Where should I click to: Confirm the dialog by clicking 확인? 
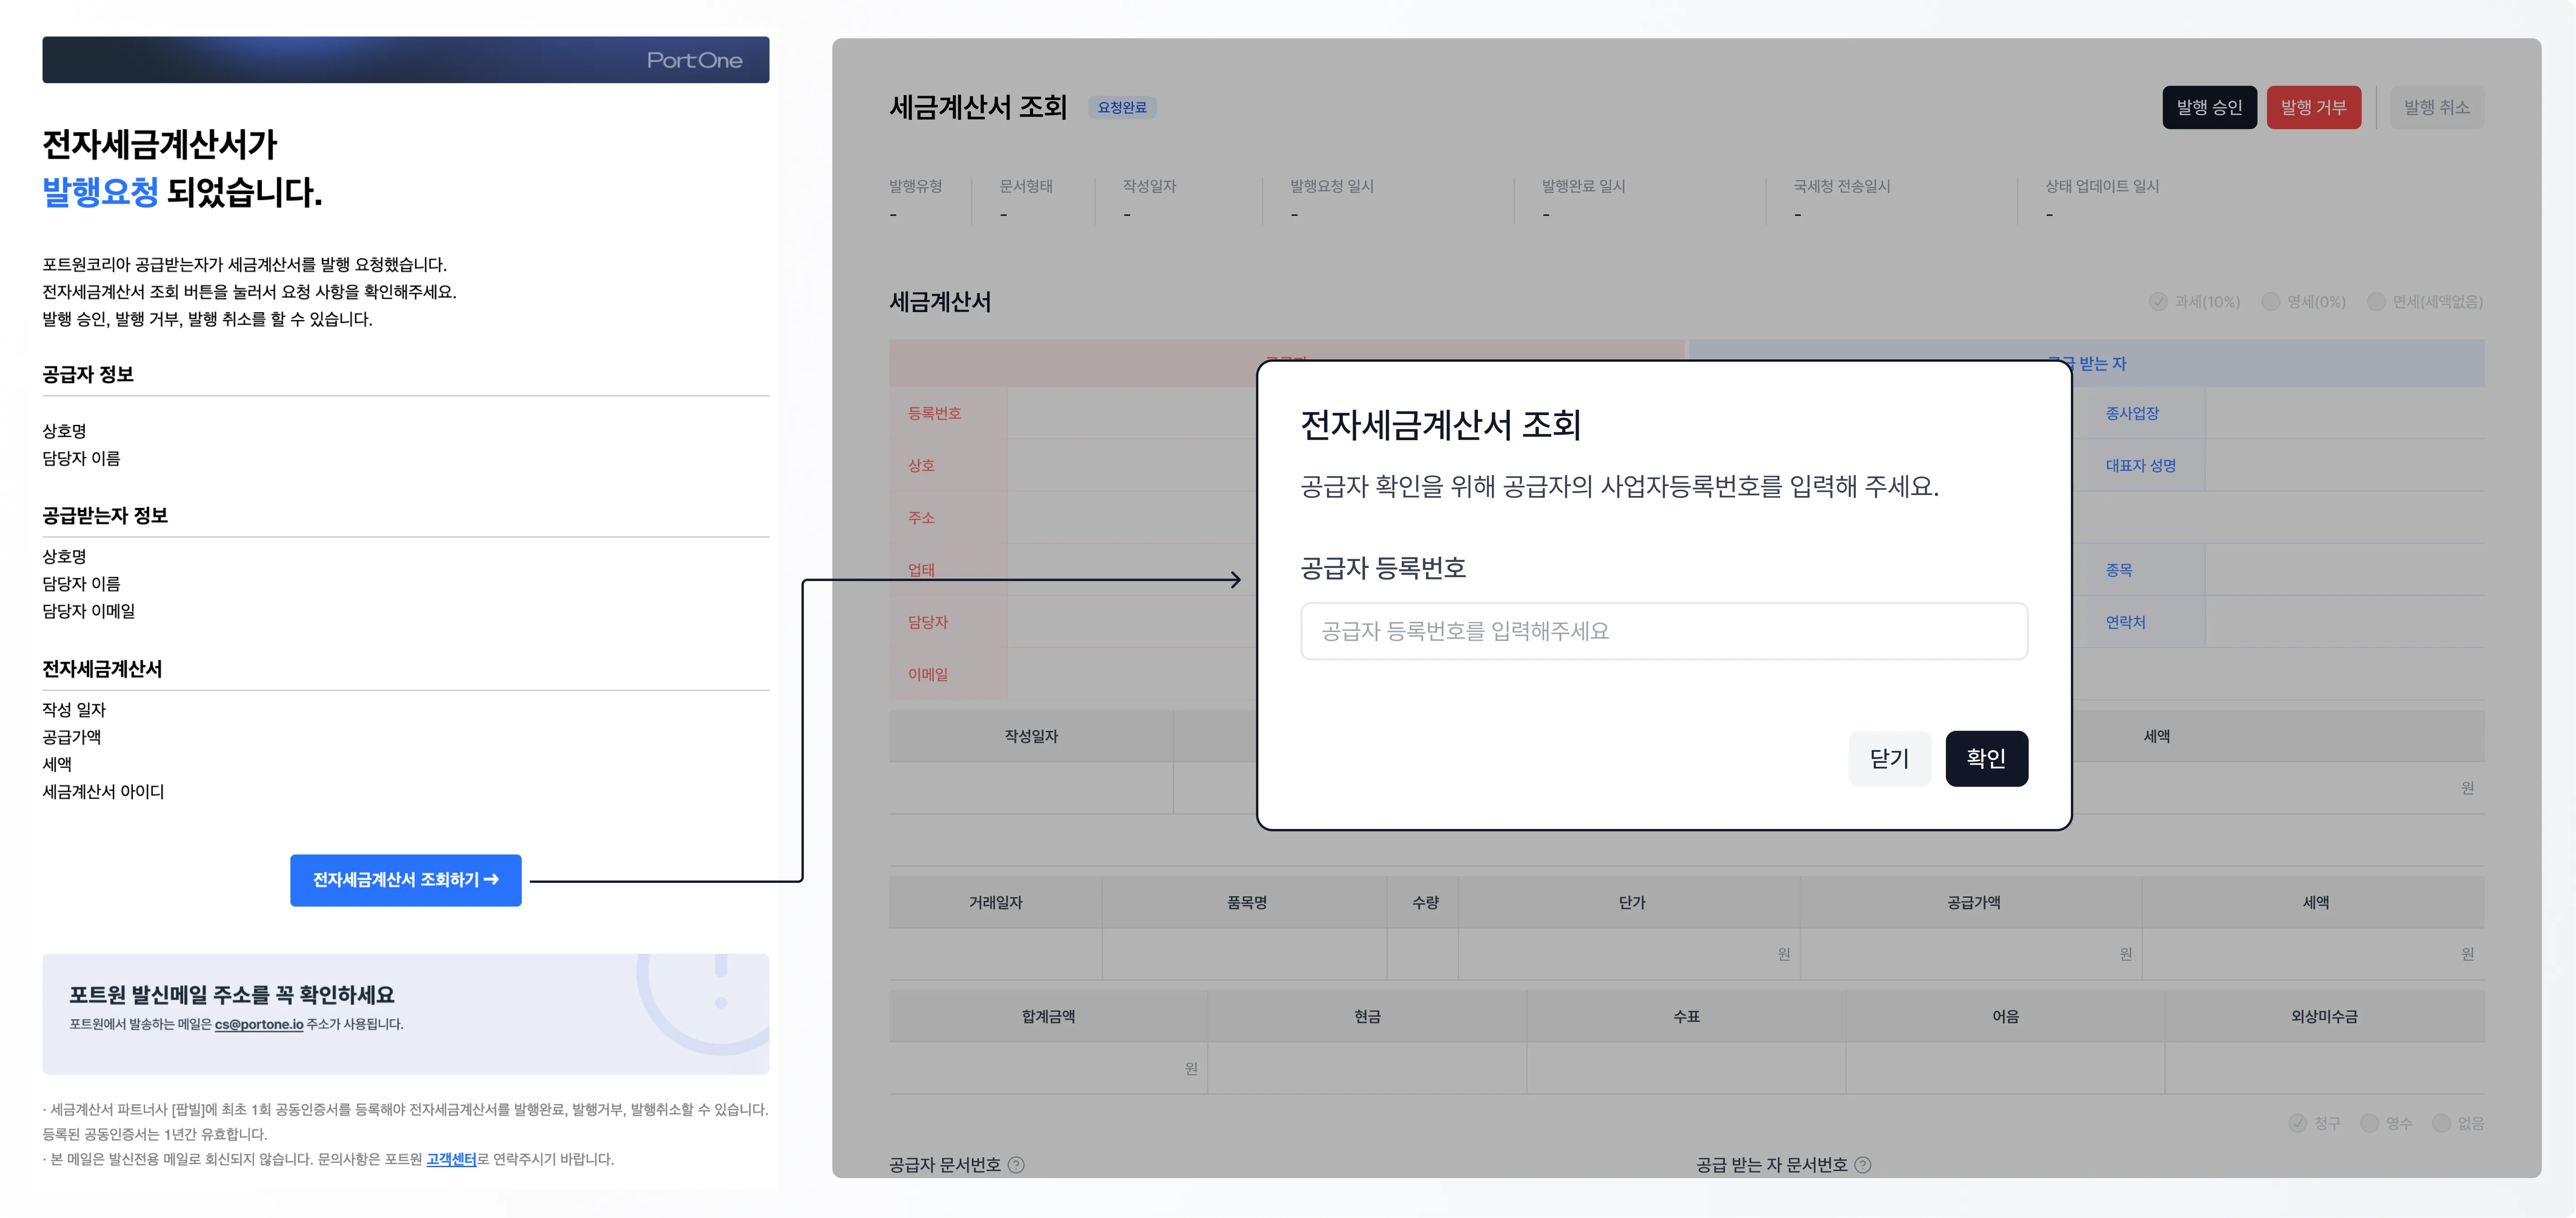(1986, 758)
